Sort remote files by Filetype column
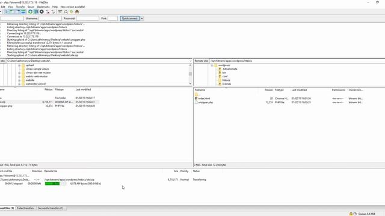The image size is (385, 216). pos(279,90)
